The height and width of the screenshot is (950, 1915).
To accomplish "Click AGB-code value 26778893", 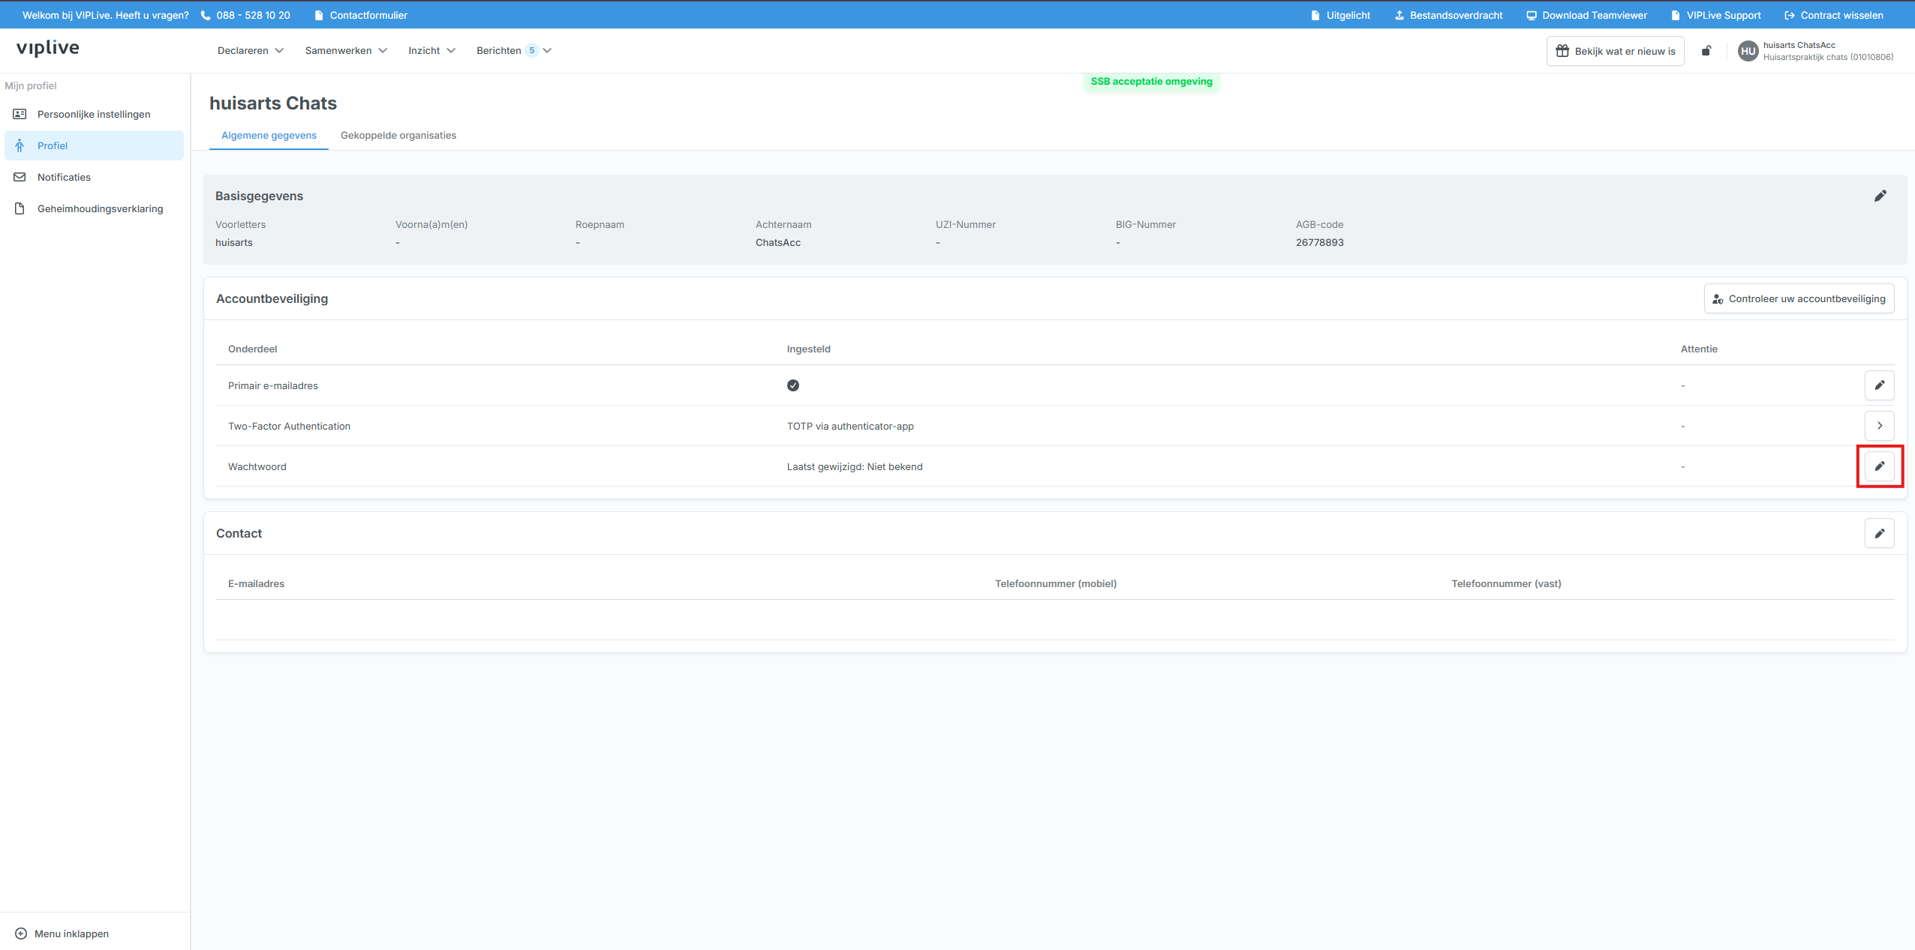I will pyautogui.click(x=1319, y=242).
